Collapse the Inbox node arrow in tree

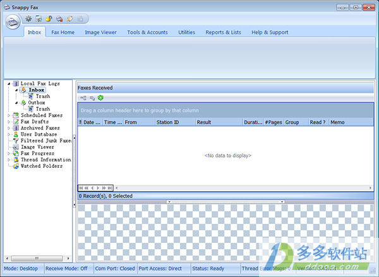tap(16, 90)
